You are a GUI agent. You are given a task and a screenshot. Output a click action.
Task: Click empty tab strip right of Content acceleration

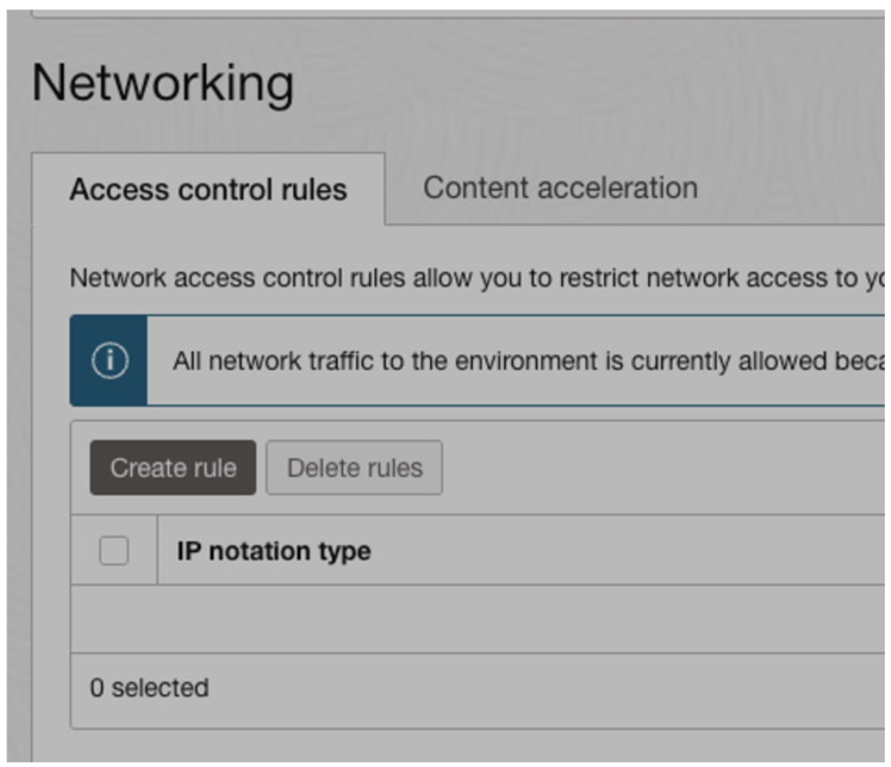pyautogui.click(x=798, y=189)
